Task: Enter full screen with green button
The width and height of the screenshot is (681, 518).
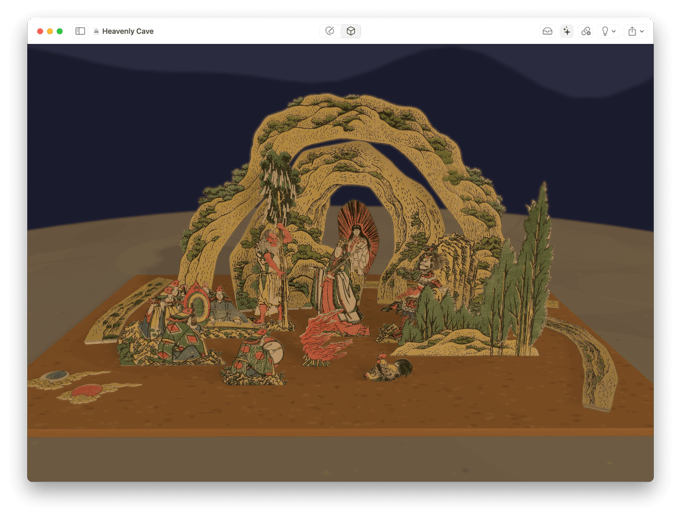Action: click(60, 31)
